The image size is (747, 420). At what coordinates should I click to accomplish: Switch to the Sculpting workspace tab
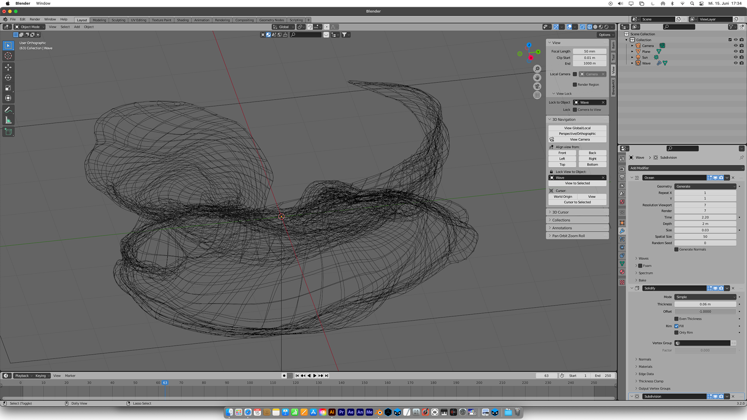(118, 20)
